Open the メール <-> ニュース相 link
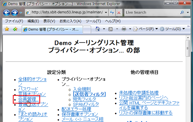The image size is (193, 122). [82, 119]
